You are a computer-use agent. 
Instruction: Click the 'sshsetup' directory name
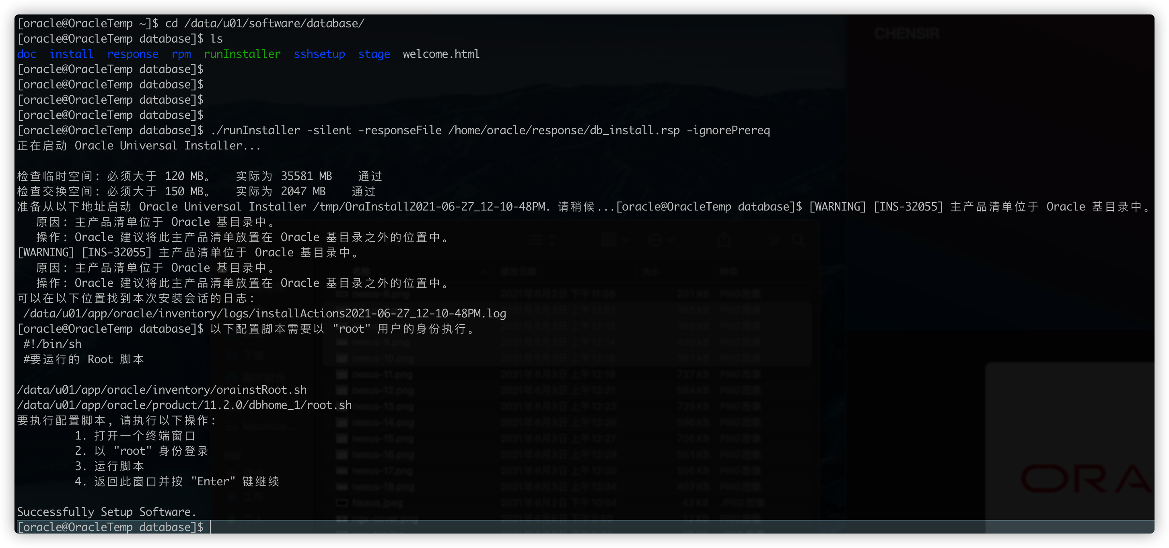(x=319, y=54)
